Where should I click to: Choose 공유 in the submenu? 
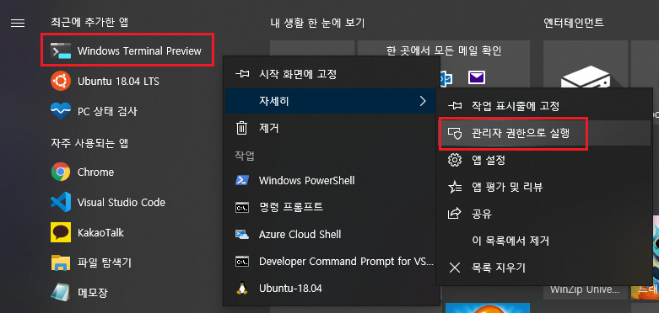(544, 214)
